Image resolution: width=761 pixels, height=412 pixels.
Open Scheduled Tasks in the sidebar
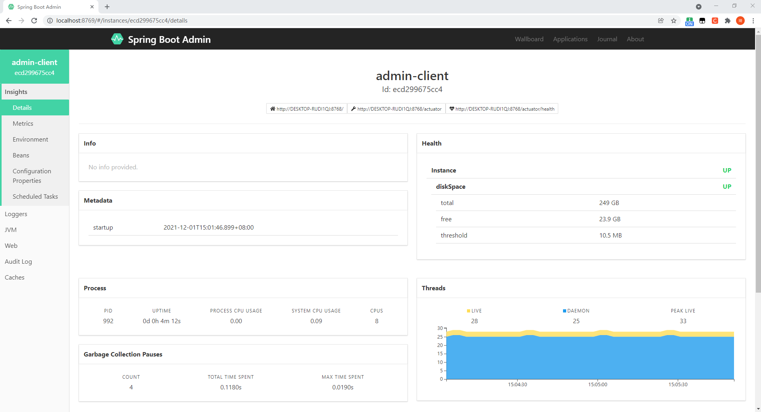35,196
